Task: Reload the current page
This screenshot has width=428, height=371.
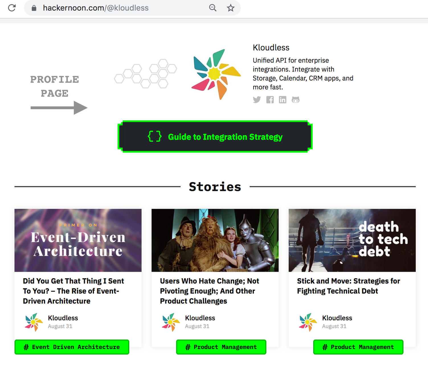Action: click(12, 8)
